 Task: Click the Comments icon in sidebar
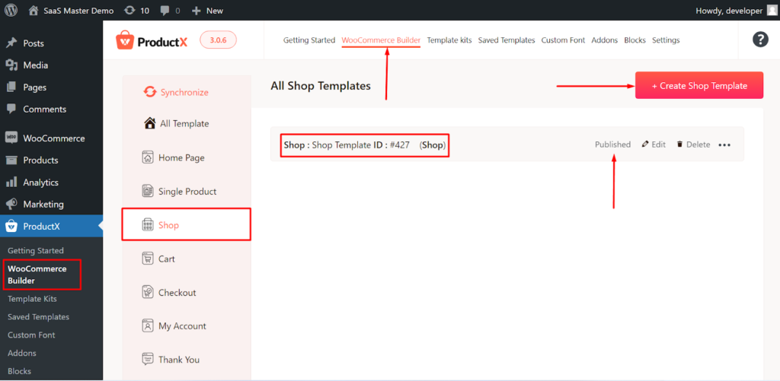pos(11,109)
